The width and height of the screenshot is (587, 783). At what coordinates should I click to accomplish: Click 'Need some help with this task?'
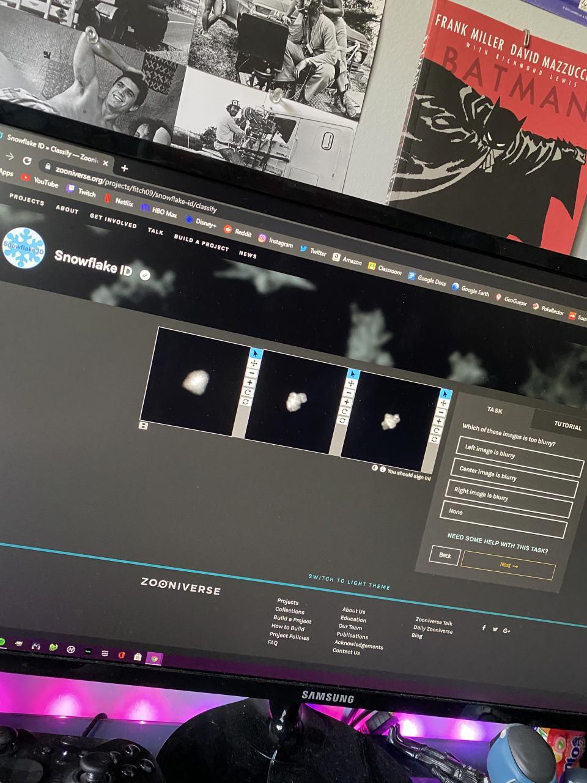pos(497,543)
